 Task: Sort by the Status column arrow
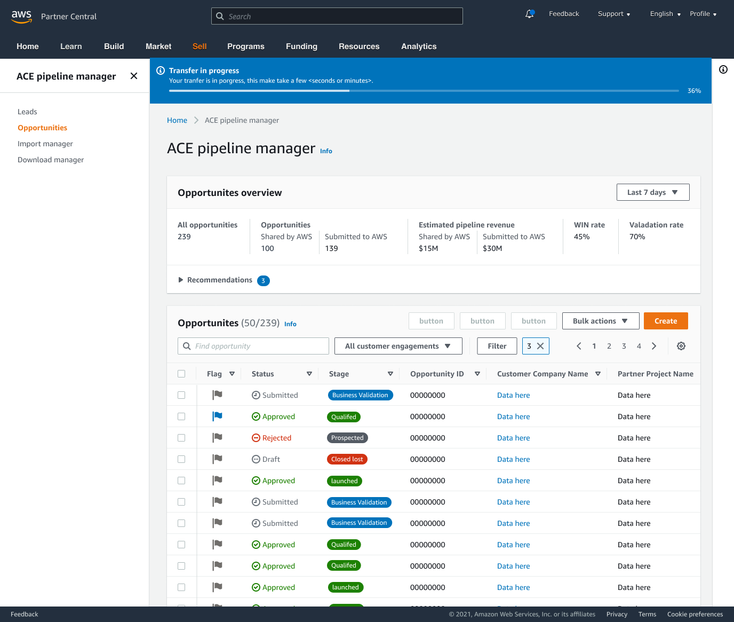309,374
